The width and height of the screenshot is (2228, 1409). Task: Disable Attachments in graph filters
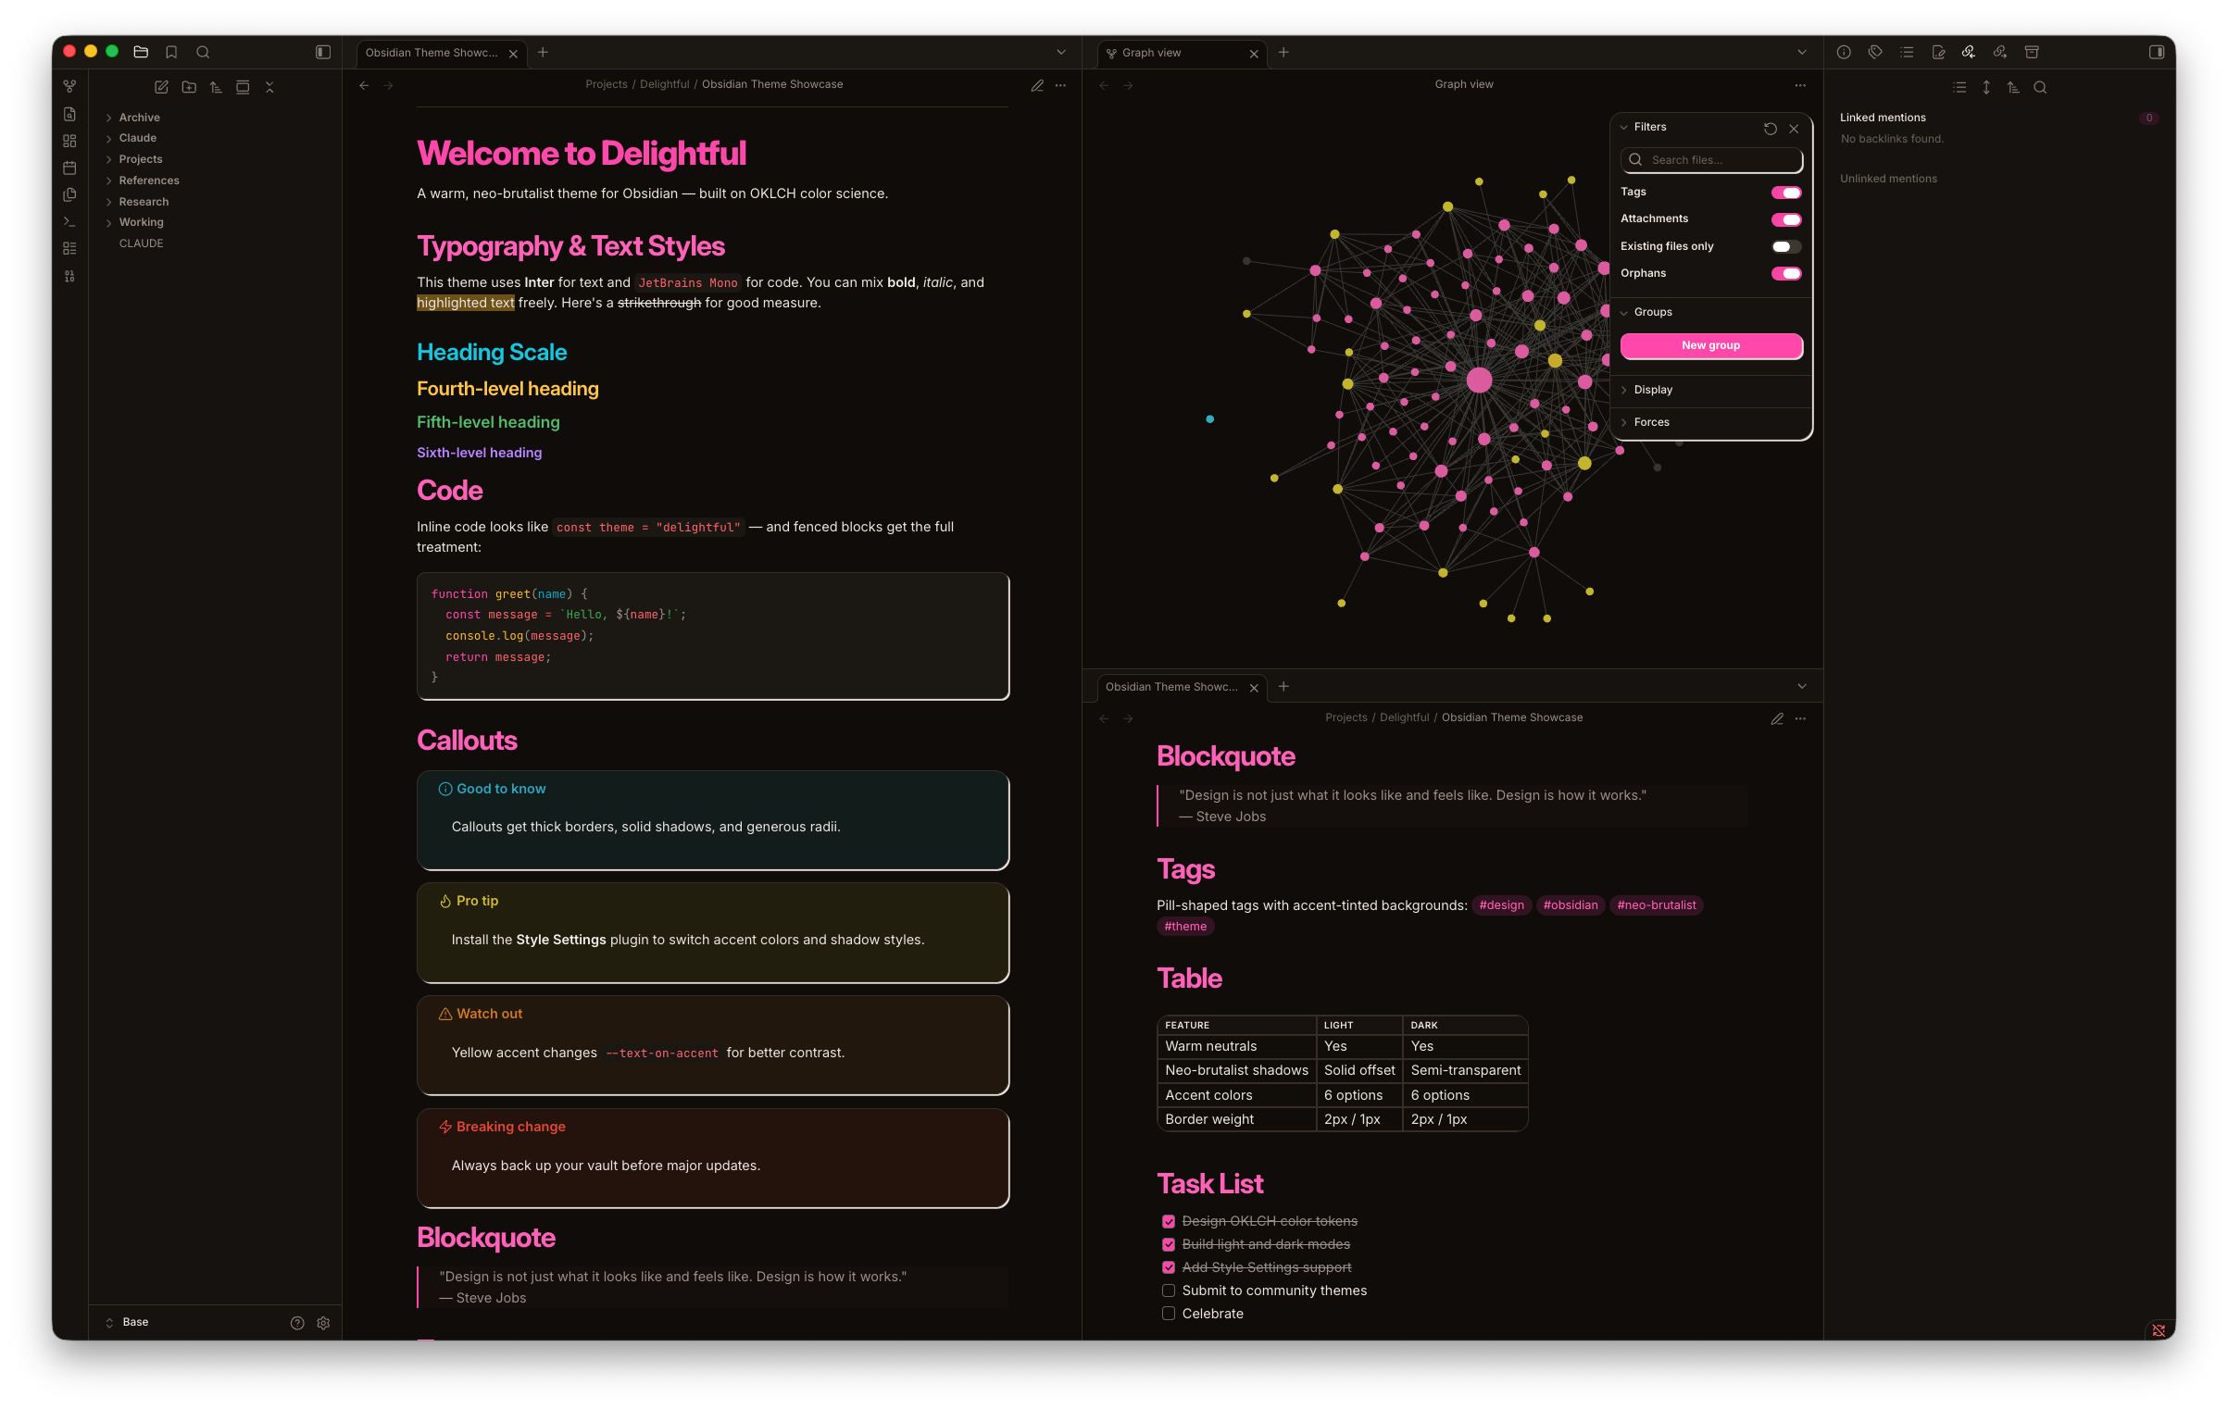click(1786, 219)
